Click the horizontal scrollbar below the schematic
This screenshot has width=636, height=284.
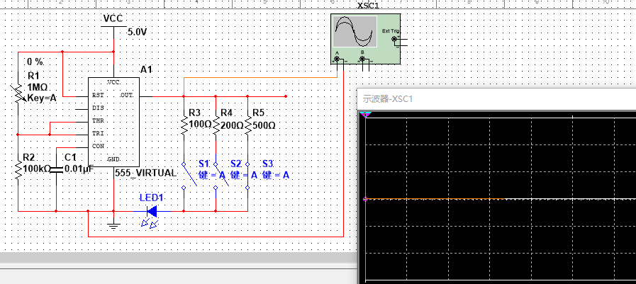click(x=177, y=256)
